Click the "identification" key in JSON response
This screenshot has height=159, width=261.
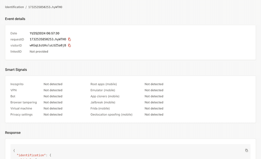pyautogui.click(x=31, y=155)
